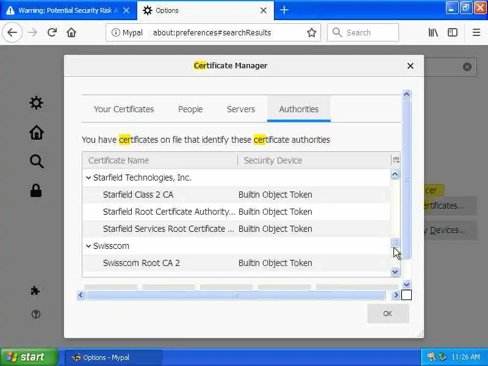Click the forward navigation arrow
This screenshot has height=366, width=488.
click(32, 32)
